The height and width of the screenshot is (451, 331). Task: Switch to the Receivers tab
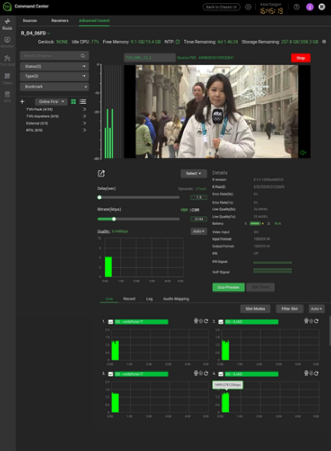click(60, 21)
